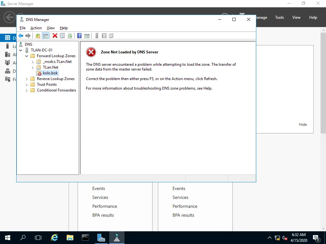Open Performance in right Server Manager tile
The height and width of the screenshot is (244, 326).
coord(185,206)
